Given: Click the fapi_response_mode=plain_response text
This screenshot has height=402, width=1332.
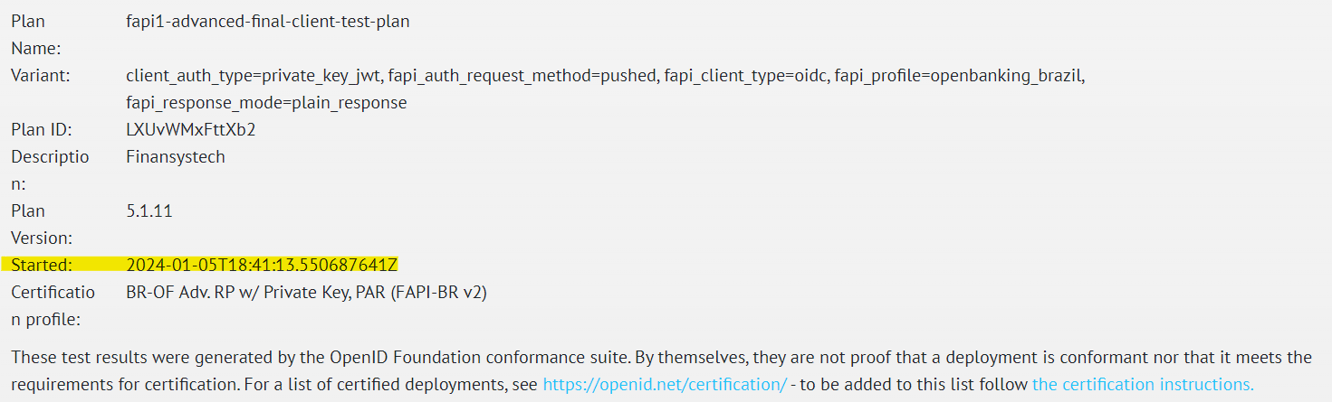Looking at the screenshot, I should click(x=266, y=102).
